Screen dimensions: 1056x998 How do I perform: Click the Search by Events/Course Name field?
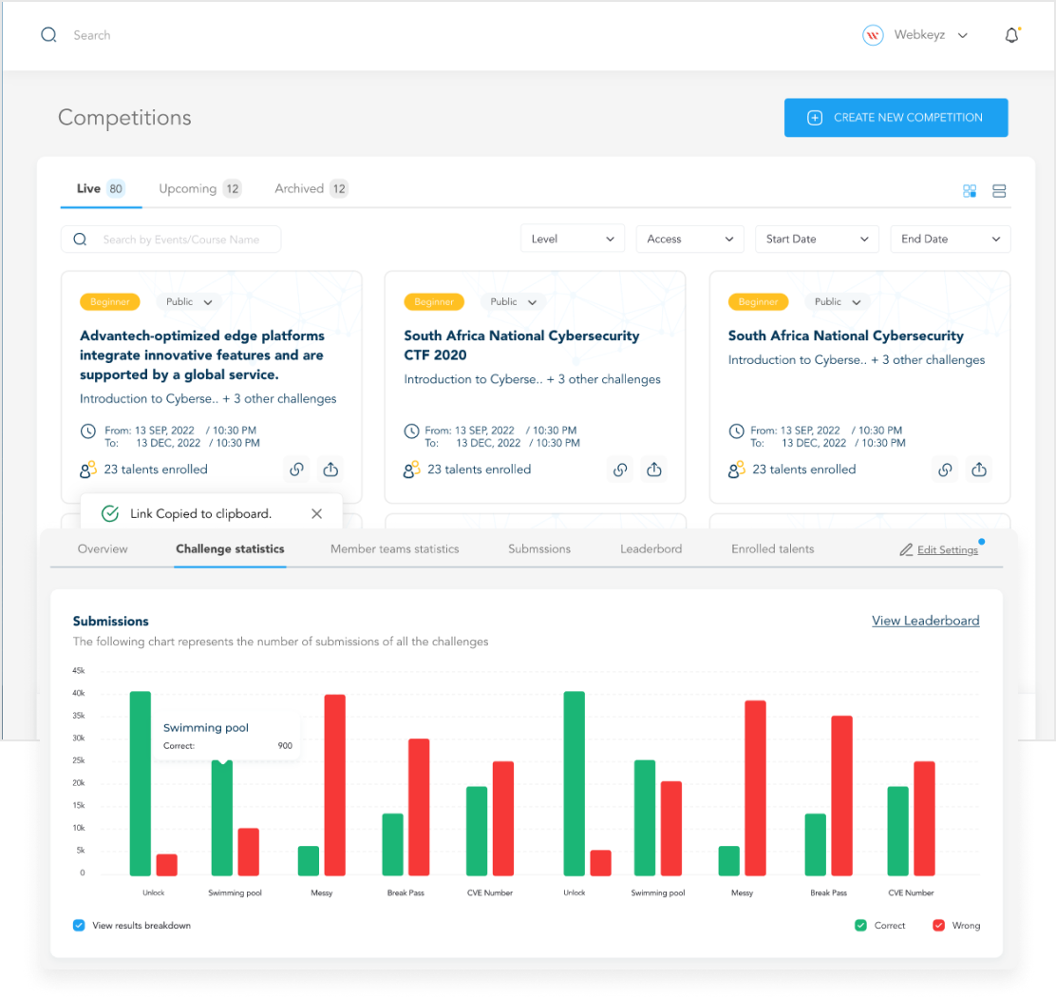click(x=180, y=240)
